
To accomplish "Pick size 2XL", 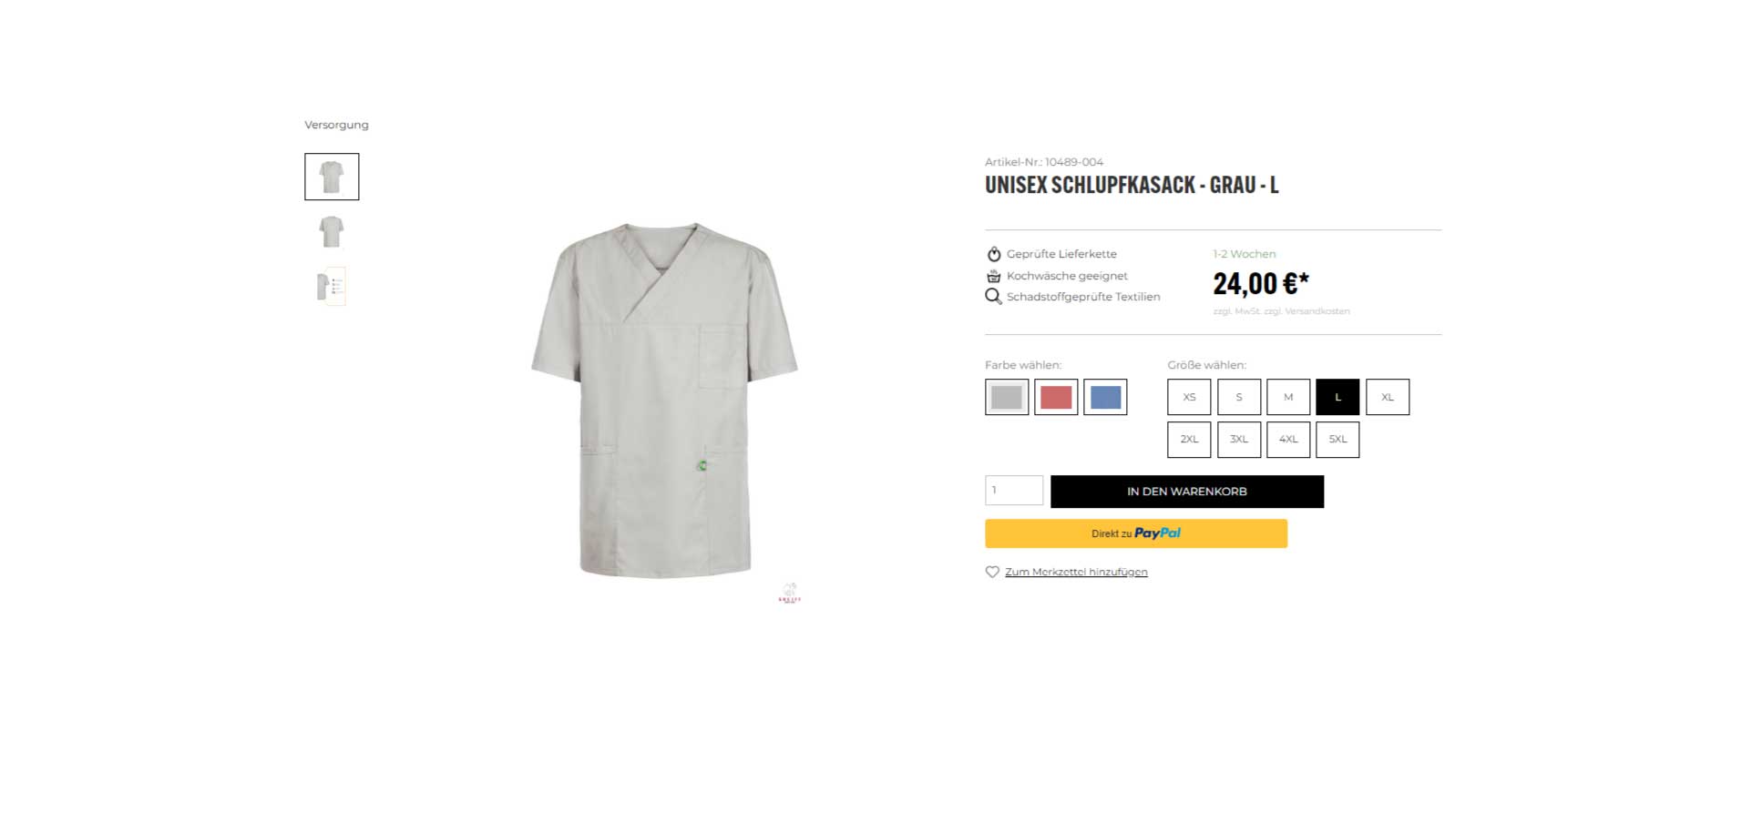I will [x=1189, y=439].
